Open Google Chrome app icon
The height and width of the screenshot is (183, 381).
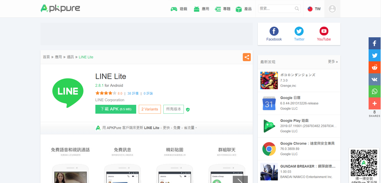(269, 149)
